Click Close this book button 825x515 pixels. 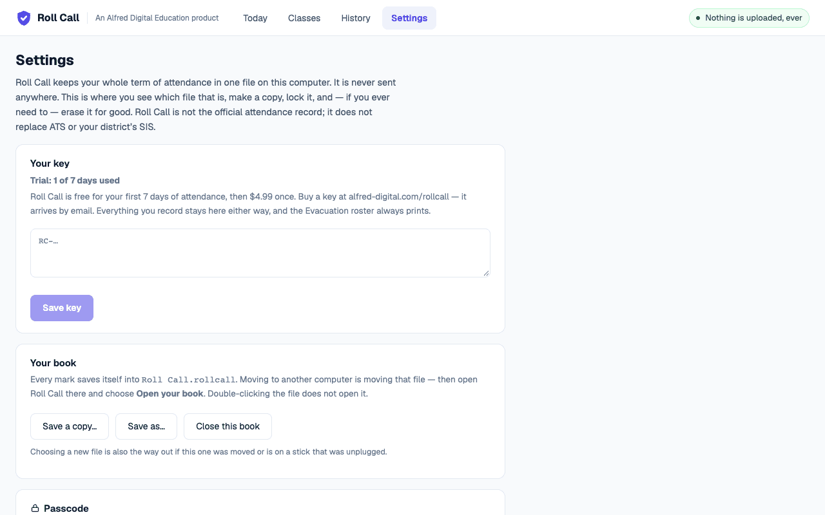[x=228, y=426]
